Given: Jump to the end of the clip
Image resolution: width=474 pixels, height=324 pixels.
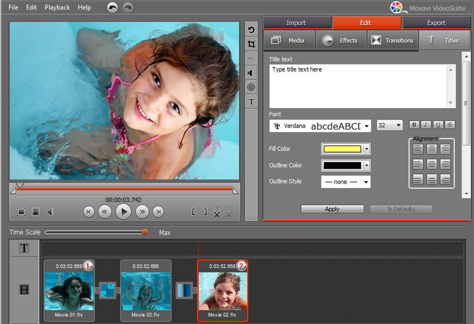Looking at the screenshot, I should pos(158,212).
